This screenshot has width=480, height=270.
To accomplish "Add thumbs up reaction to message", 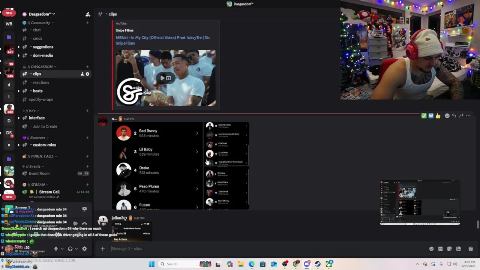I will pos(438,116).
